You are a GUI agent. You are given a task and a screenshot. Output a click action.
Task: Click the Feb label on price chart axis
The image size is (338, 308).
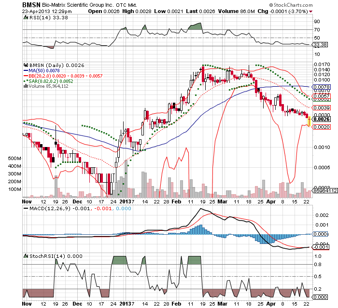coord(177,201)
